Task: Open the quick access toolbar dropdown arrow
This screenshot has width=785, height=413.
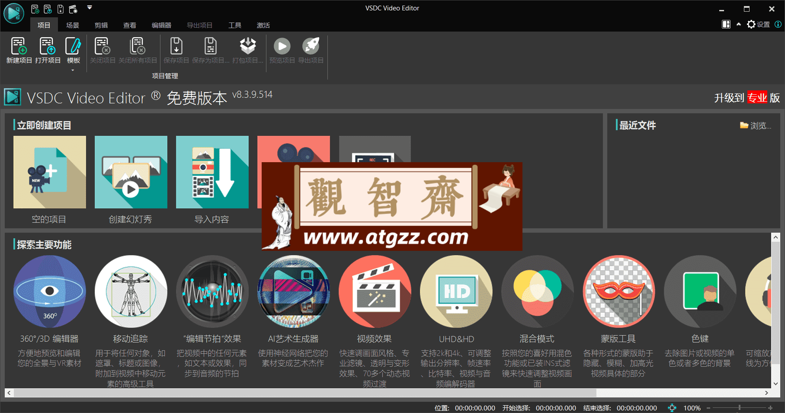Action: 90,7
